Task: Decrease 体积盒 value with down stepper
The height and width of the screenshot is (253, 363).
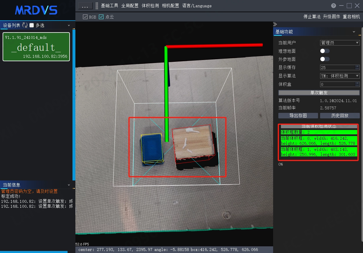Action: (357, 86)
